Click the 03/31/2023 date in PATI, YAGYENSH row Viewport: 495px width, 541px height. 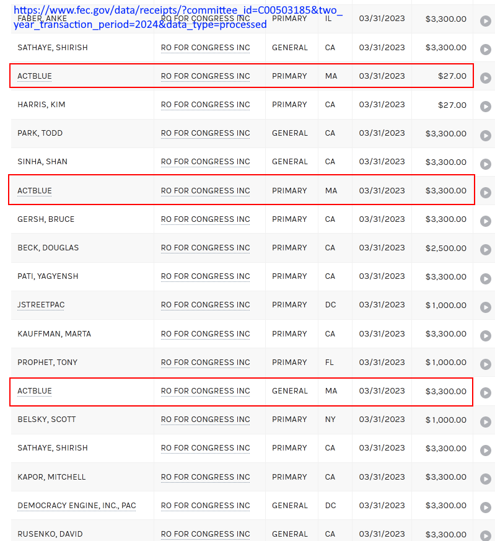pyautogui.click(x=382, y=276)
